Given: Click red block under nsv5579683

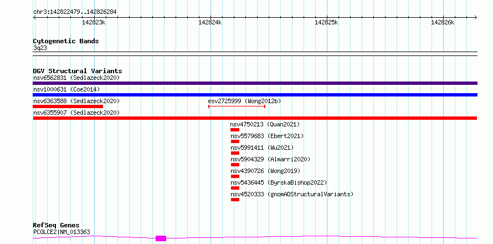Looking at the screenshot, I should [235, 141].
